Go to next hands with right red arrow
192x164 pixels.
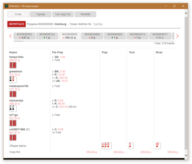coord(177,36)
